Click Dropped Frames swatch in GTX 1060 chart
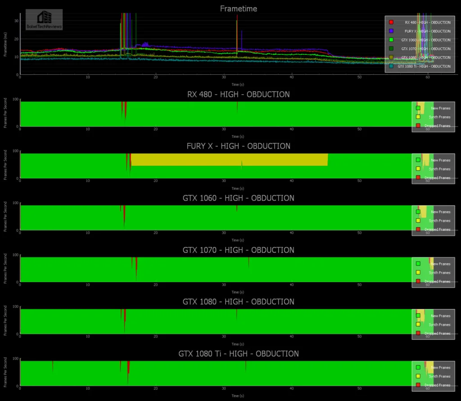Viewport: 461px width, 401px height. [418, 229]
